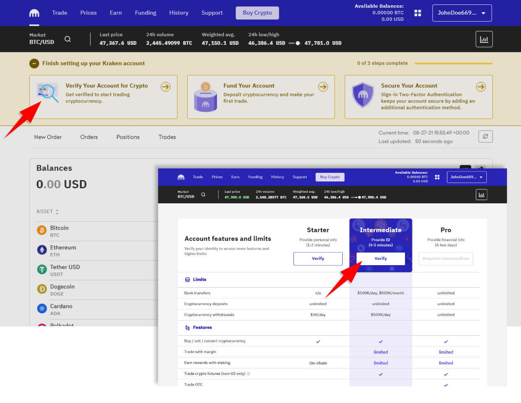
Task: Open apps grid icon in overlay window
Action: click(437, 177)
